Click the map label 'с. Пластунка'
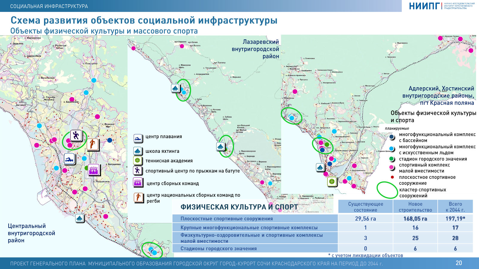This screenshot has width=479, height=269. pyautogui.click(x=90, y=63)
